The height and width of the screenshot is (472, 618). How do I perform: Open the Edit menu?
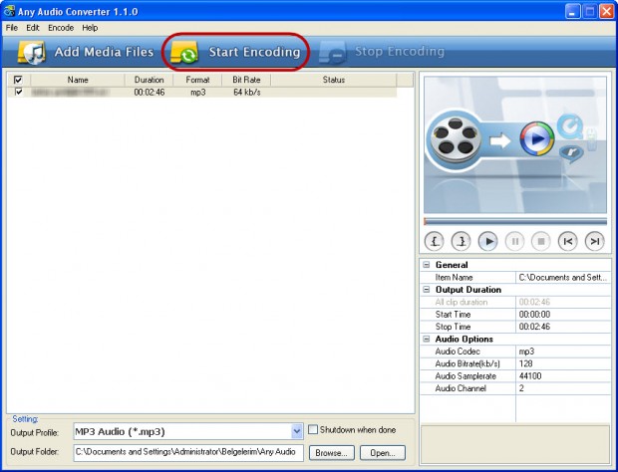pos(33,28)
